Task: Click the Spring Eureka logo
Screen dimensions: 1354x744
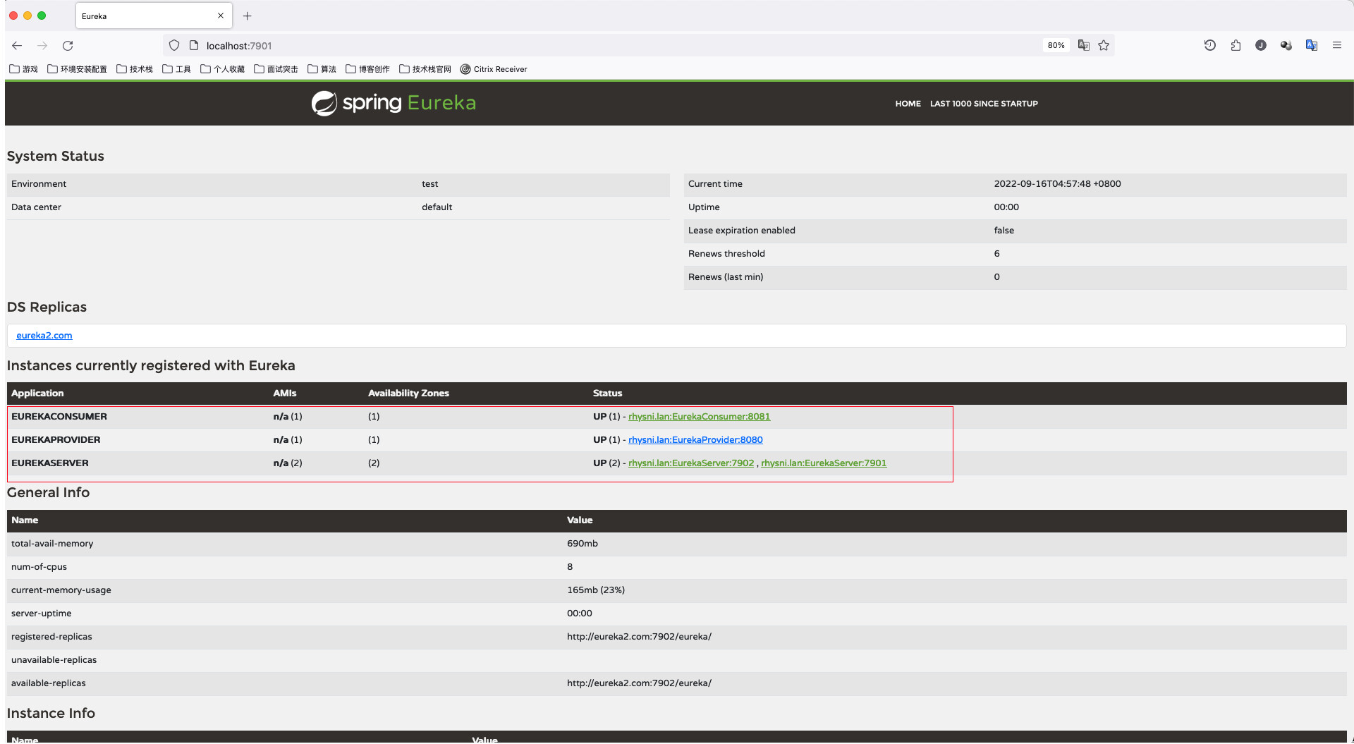Action: 394,103
